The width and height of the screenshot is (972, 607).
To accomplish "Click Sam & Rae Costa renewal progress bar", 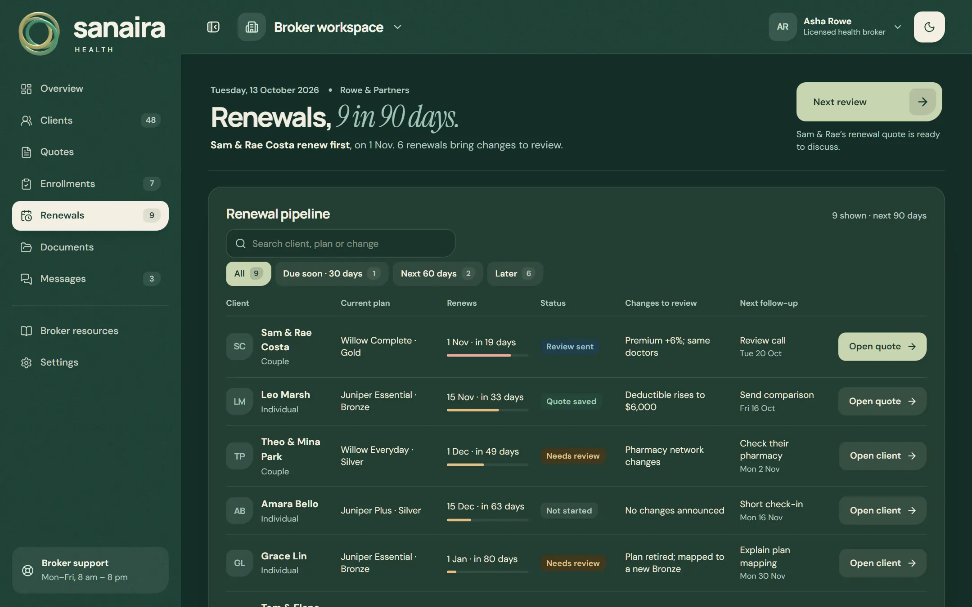I will pyautogui.click(x=487, y=355).
